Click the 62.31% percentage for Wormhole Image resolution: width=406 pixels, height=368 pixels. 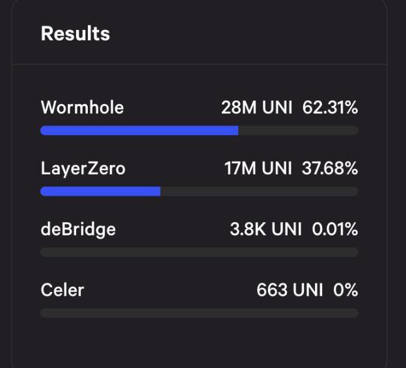pos(330,107)
